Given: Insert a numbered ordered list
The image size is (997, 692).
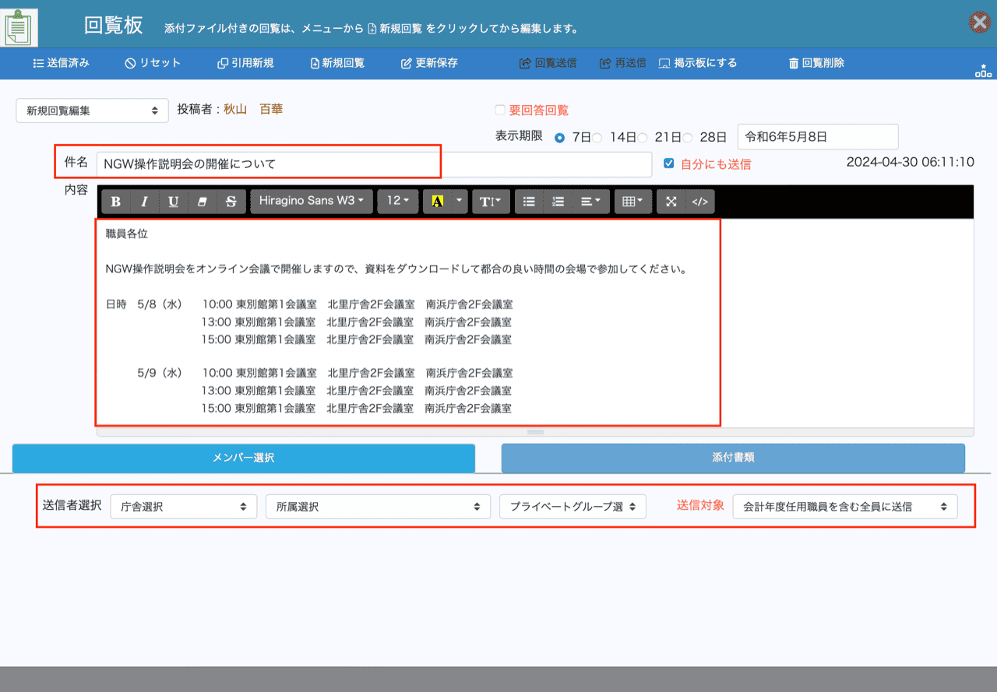Looking at the screenshot, I should [x=558, y=202].
